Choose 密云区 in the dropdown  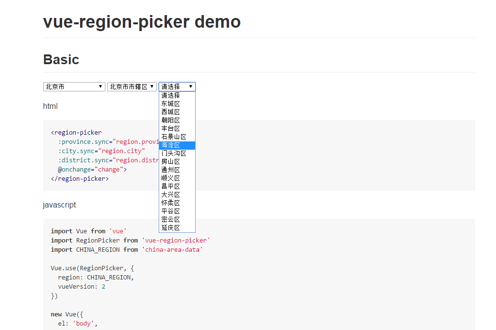(x=177, y=219)
